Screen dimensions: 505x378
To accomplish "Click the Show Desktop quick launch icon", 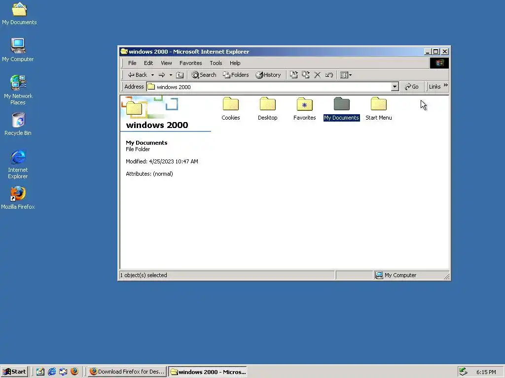I will (40, 372).
